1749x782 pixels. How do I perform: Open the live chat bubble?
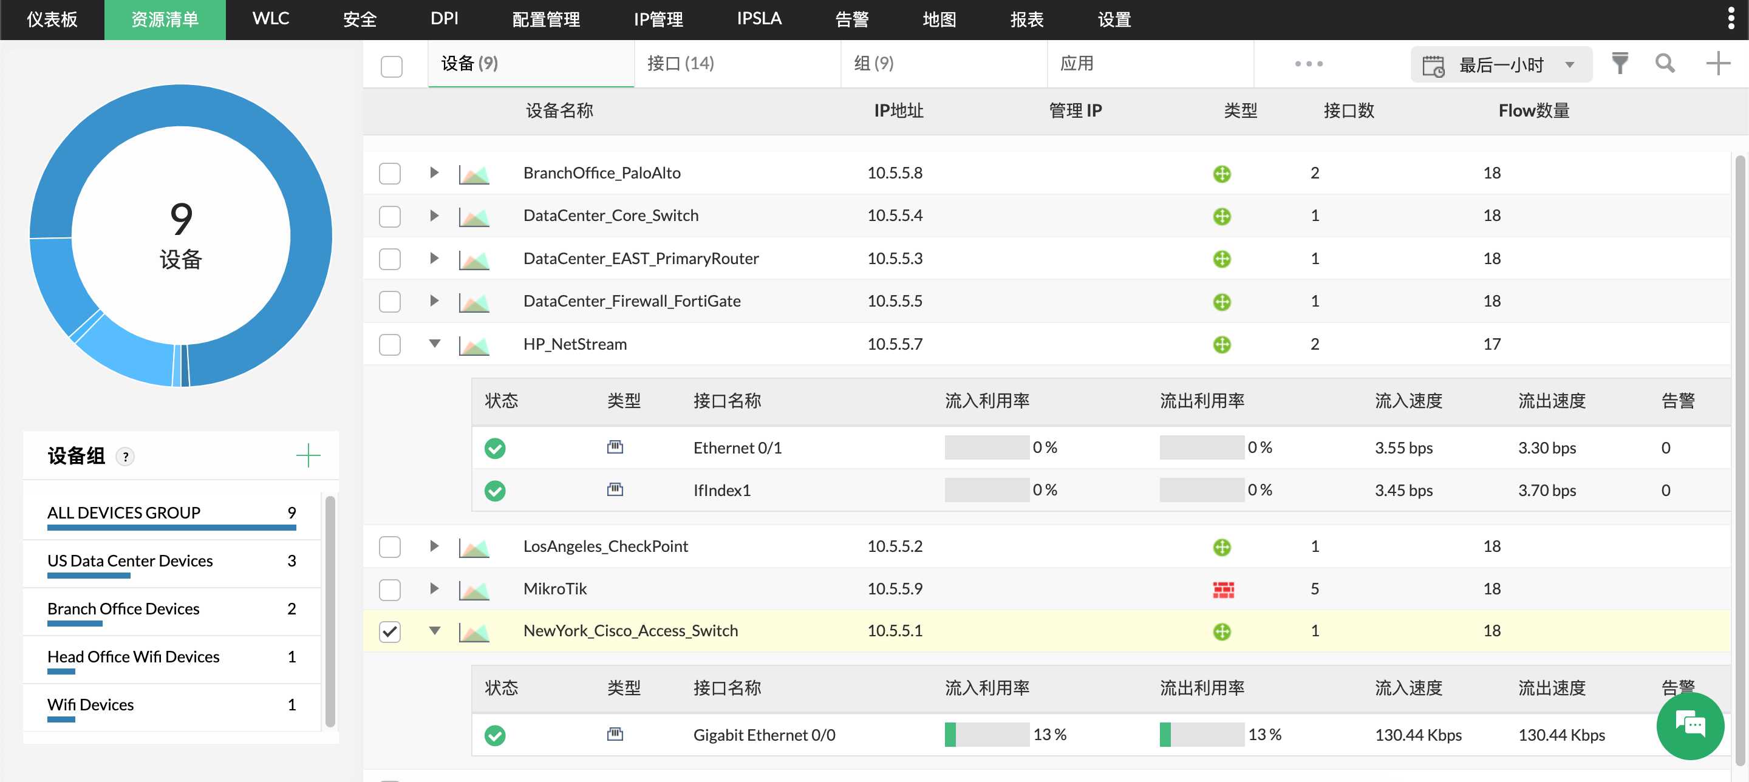(x=1690, y=726)
